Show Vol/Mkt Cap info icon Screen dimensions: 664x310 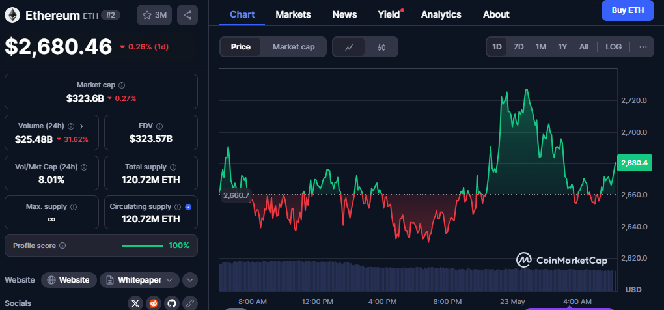84,167
